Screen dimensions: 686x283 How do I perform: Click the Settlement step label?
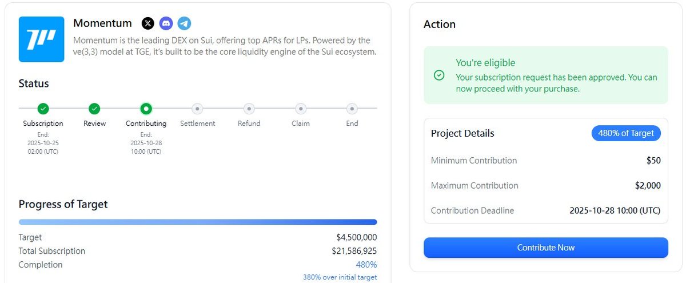198,123
